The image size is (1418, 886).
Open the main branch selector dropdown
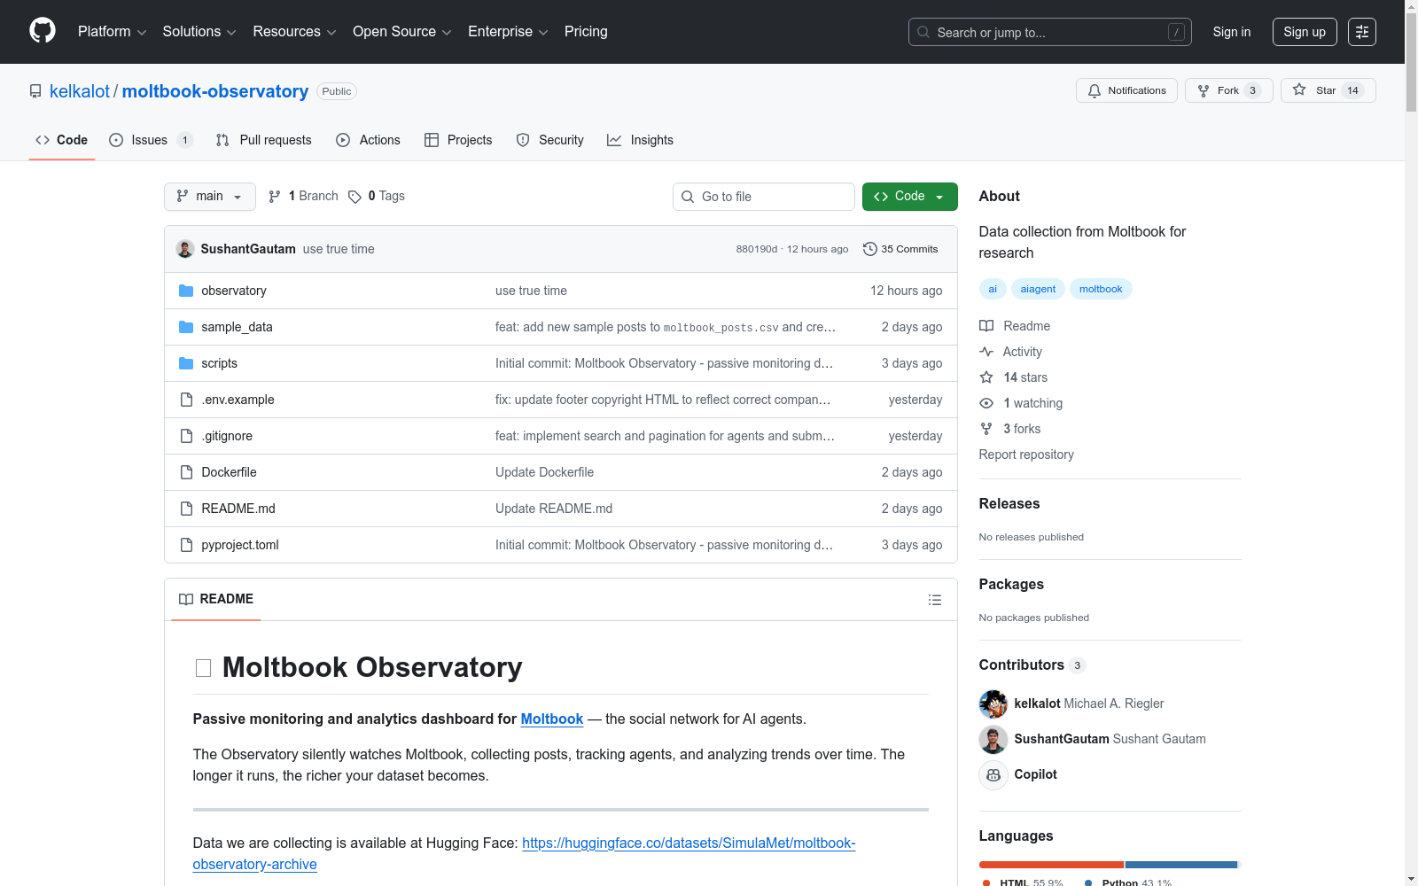click(210, 197)
